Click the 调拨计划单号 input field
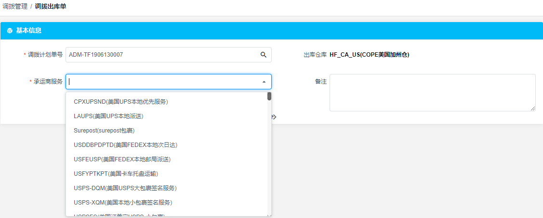This screenshot has width=543, height=218. pyautogui.click(x=168, y=55)
